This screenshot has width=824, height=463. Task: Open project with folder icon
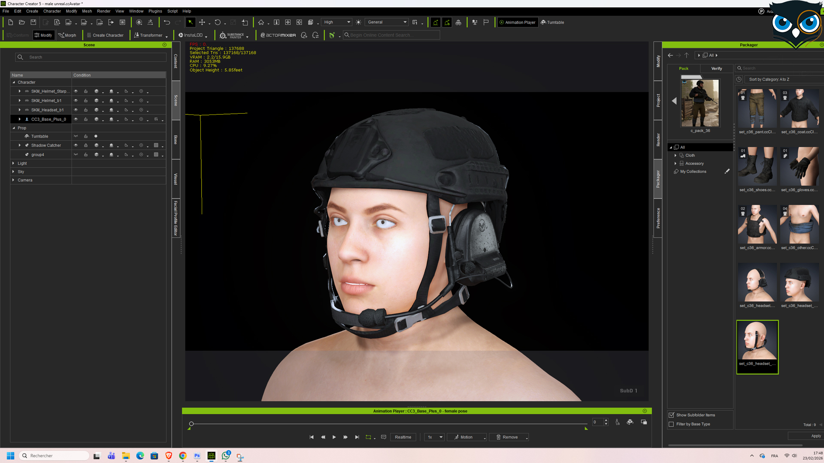(22, 22)
